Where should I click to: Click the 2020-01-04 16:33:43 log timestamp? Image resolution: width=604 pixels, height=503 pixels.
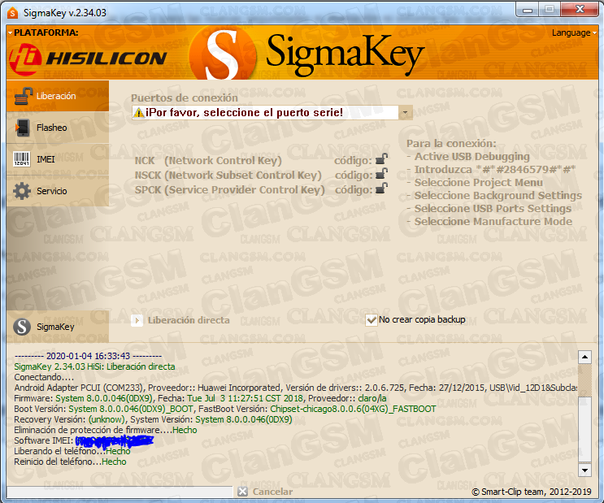coord(89,356)
